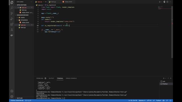
Task: Click the editor vertical scrollbar
Action: click(x=172, y=32)
